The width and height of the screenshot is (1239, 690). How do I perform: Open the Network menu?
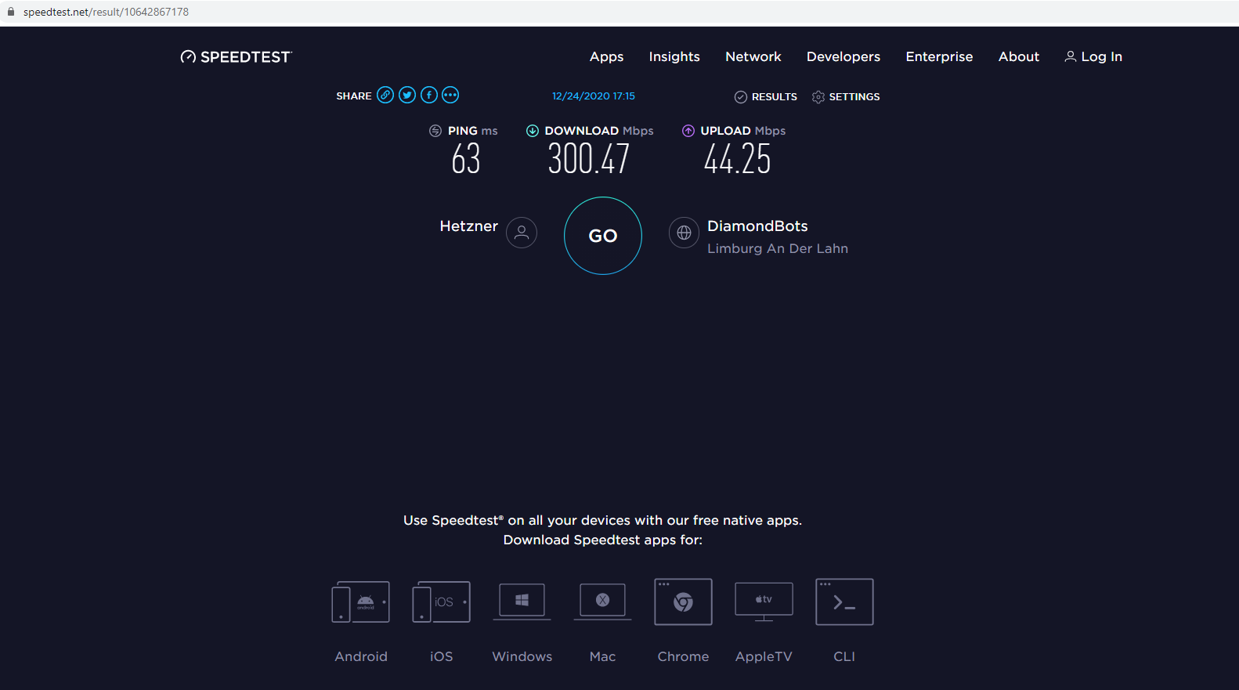point(753,56)
